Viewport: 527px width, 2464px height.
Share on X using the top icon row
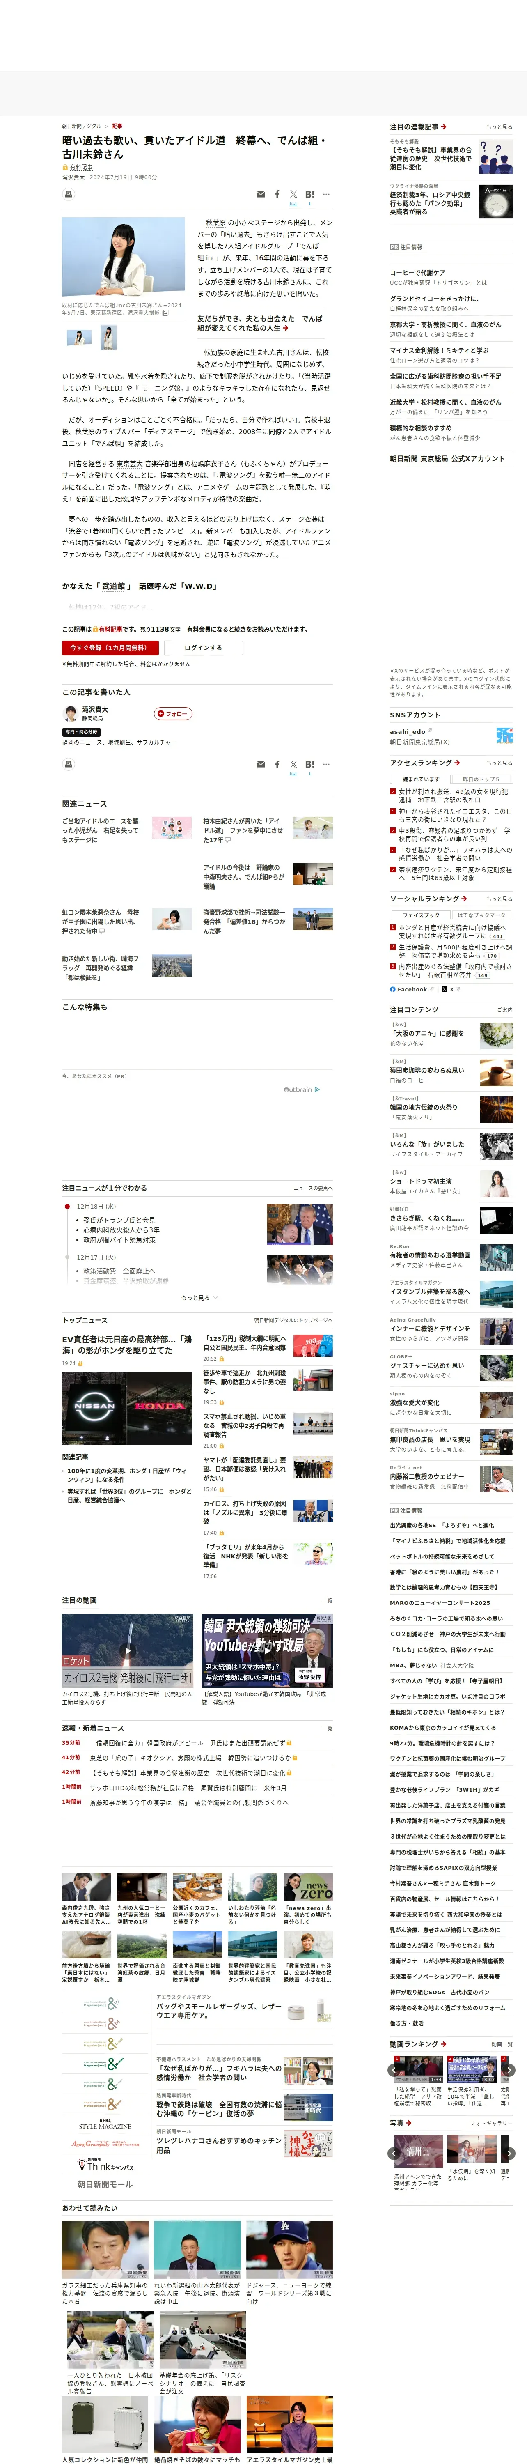pyautogui.click(x=293, y=194)
